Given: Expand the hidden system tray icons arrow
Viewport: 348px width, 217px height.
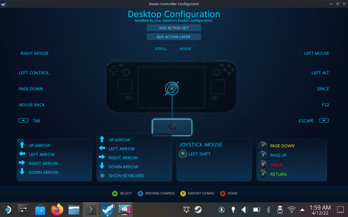Looking at the screenshot, I should 302,210.
